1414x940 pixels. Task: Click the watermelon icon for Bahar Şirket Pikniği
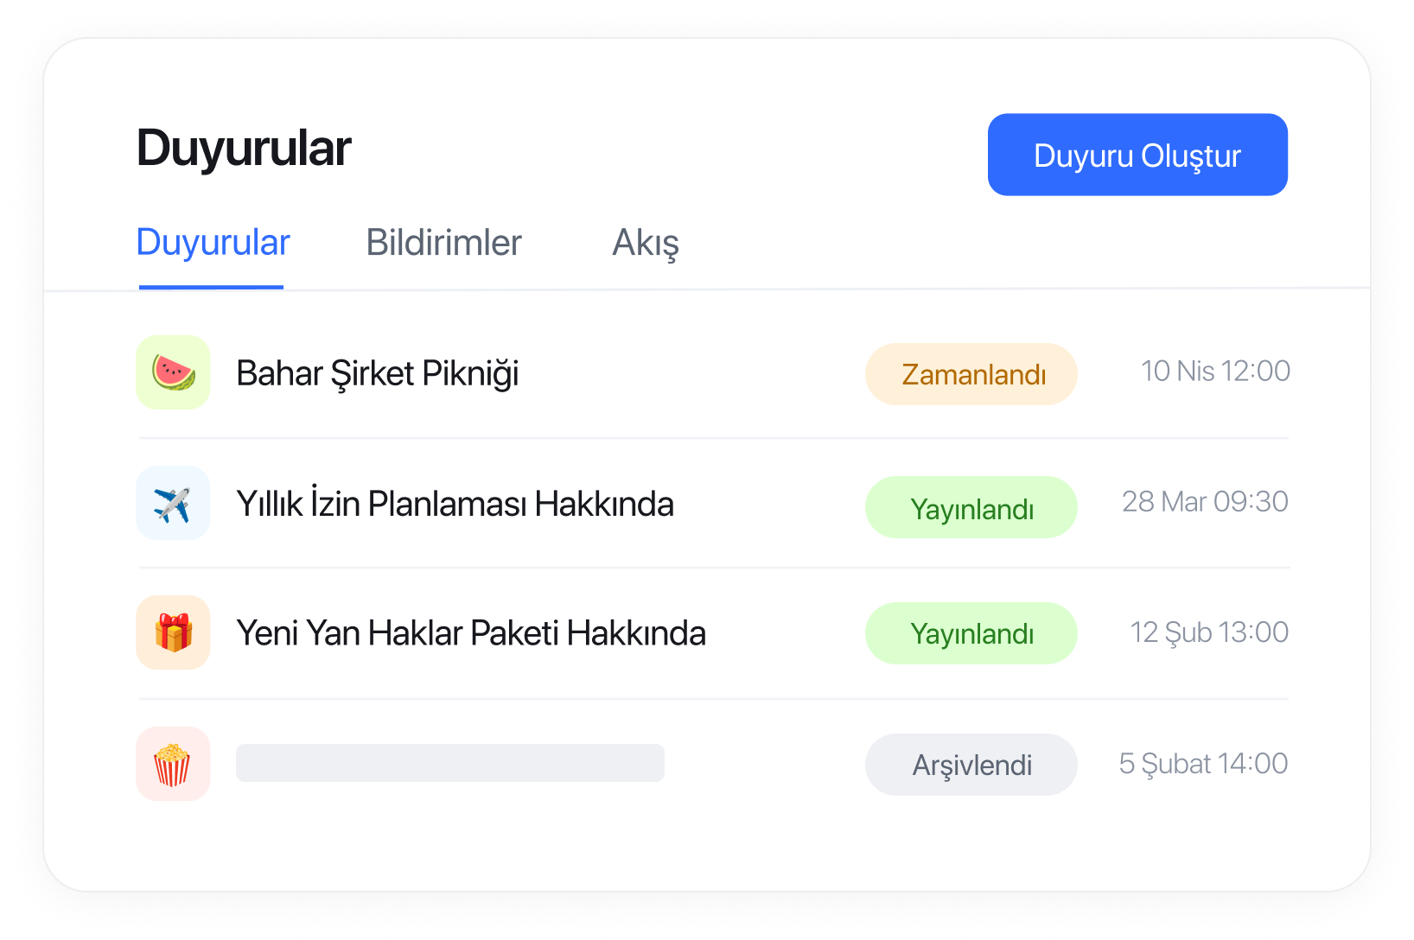(x=173, y=372)
